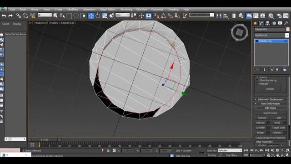Open the Customize menu
Screen dimensions: 291x164
point(157,9)
